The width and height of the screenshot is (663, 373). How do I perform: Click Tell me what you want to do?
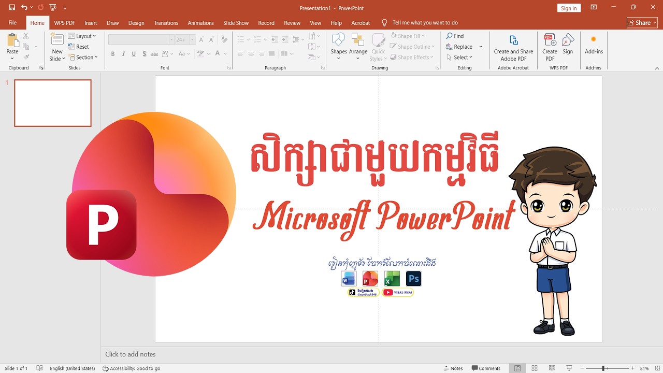425,23
